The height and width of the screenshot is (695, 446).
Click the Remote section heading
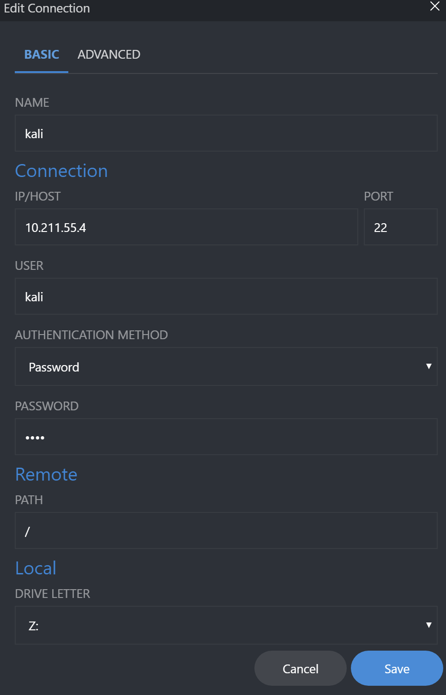pyautogui.click(x=46, y=475)
